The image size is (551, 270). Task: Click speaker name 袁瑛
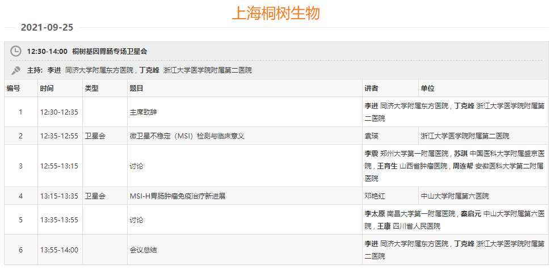[x=371, y=136]
